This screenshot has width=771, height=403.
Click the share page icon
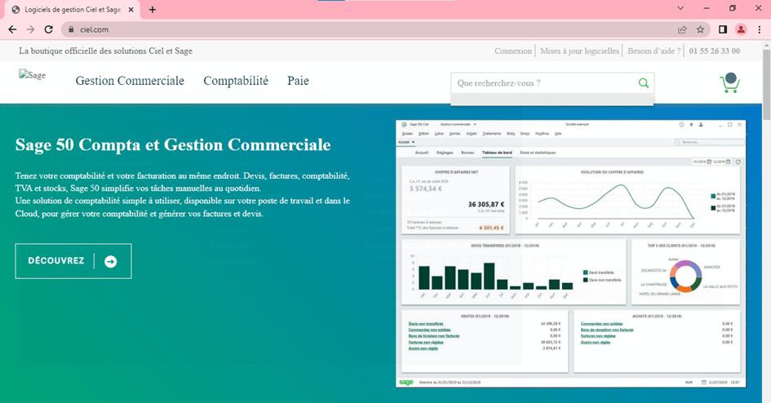(x=683, y=29)
